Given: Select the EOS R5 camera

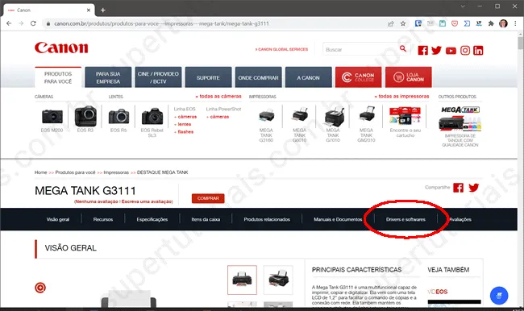Looking at the screenshot, I should [x=119, y=120].
